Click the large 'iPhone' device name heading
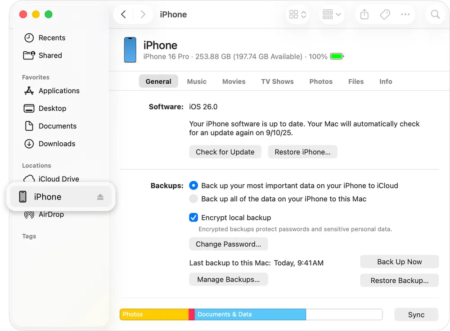The height and width of the screenshot is (331, 450). pyautogui.click(x=160, y=45)
